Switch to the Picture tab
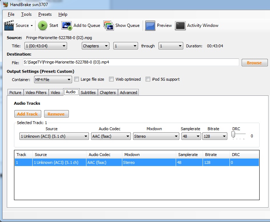The image size is (270, 222). click(x=15, y=93)
